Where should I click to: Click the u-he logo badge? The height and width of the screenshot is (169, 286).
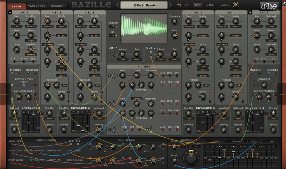(x=269, y=6)
